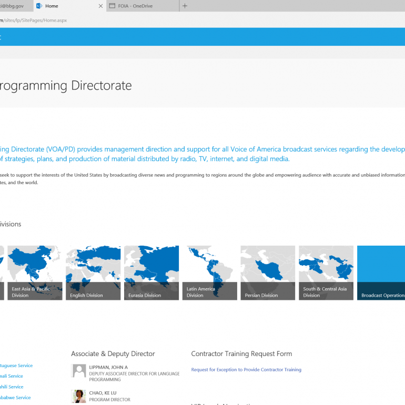Viewport: 405px width, 405px height.
Task: Click LIPPMAN, JOHN A profile placeholder picture
Action: pos(79,371)
